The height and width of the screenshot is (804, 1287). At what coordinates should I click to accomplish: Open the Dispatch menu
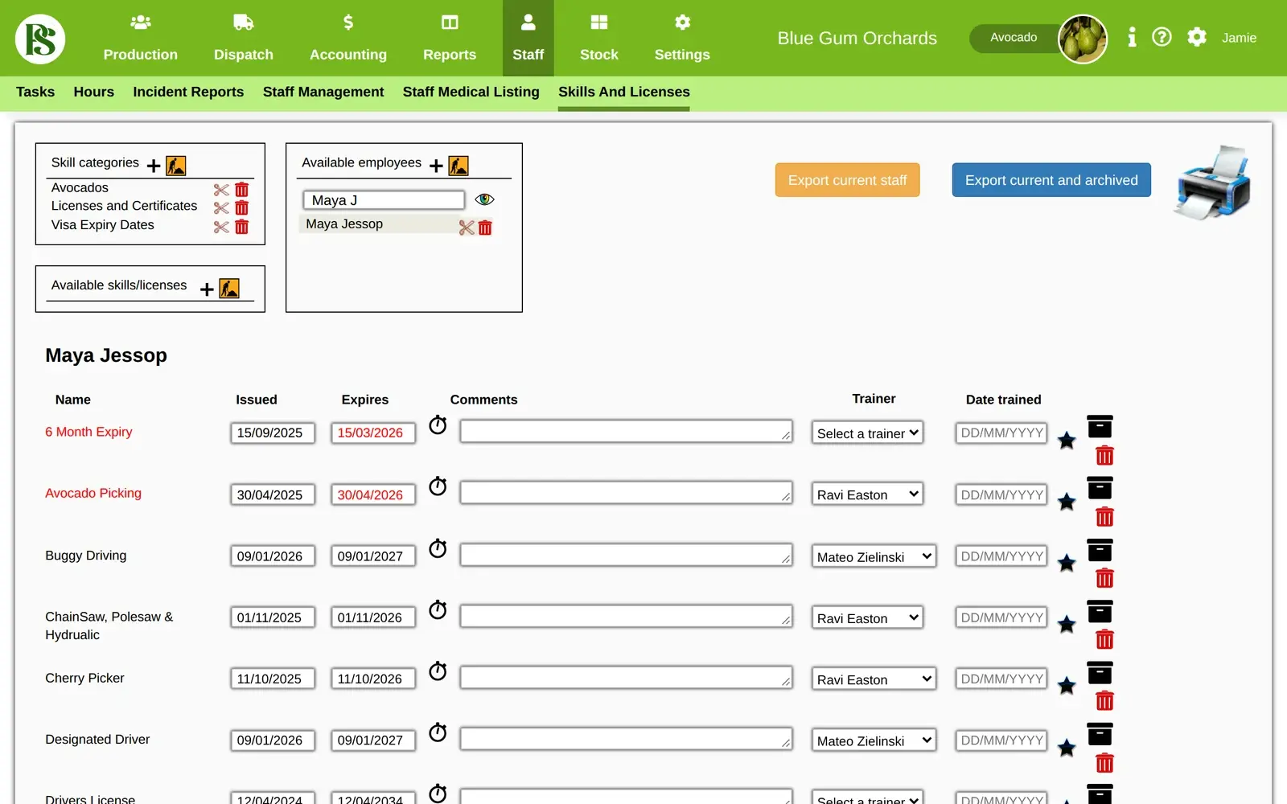tap(244, 39)
